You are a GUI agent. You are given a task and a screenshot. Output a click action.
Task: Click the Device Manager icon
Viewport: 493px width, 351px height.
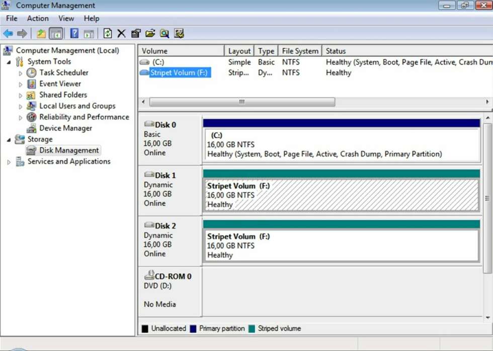[31, 128]
